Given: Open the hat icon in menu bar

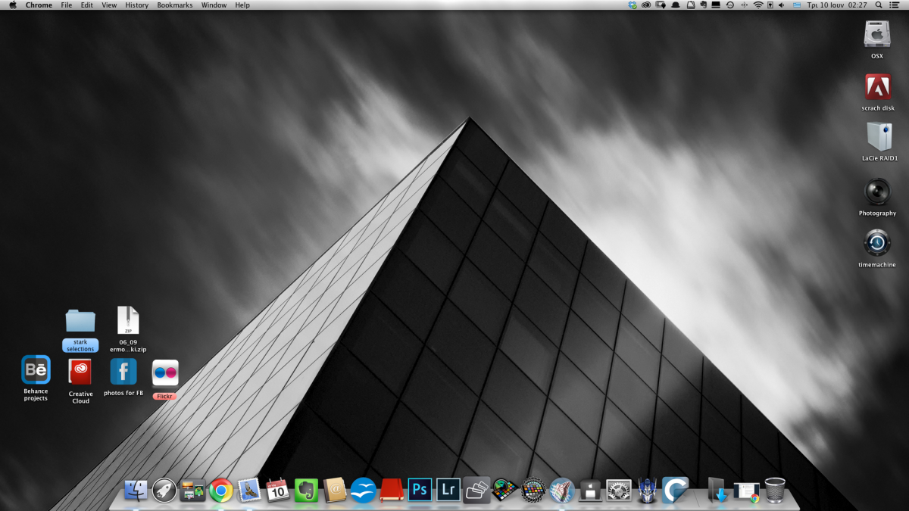Looking at the screenshot, I should (x=676, y=5).
